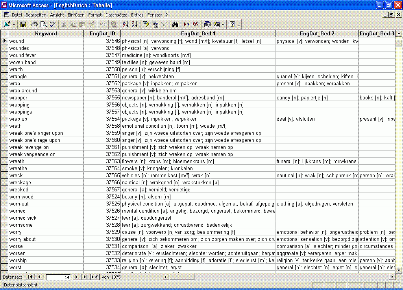Click the View (design view) toolbar icon

pyautogui.click(x=7, y=24)
